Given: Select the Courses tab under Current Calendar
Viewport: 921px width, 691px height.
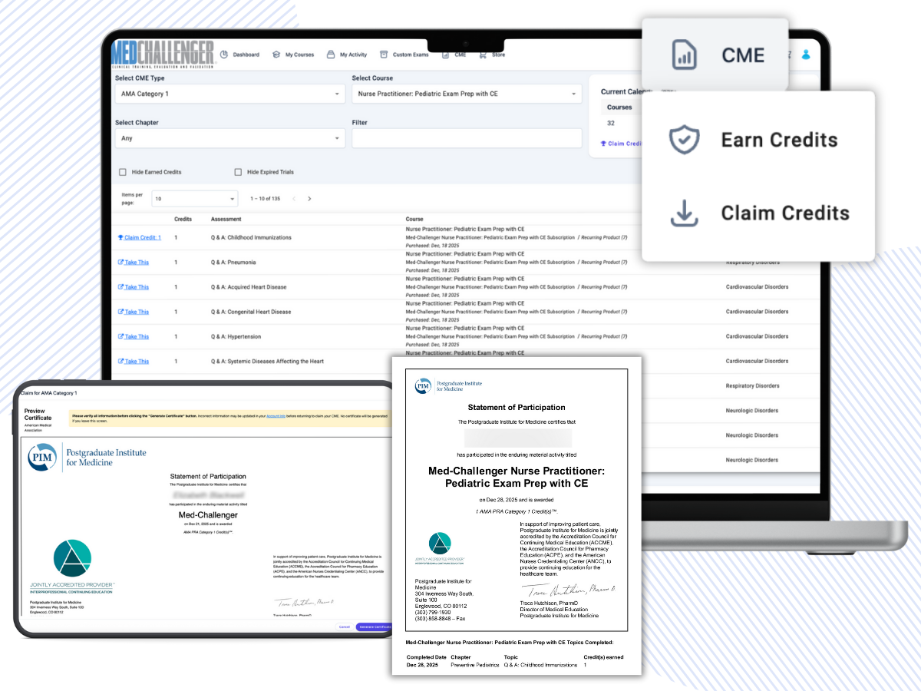Looking at the screenshot, I should click(x=620, y=107).
